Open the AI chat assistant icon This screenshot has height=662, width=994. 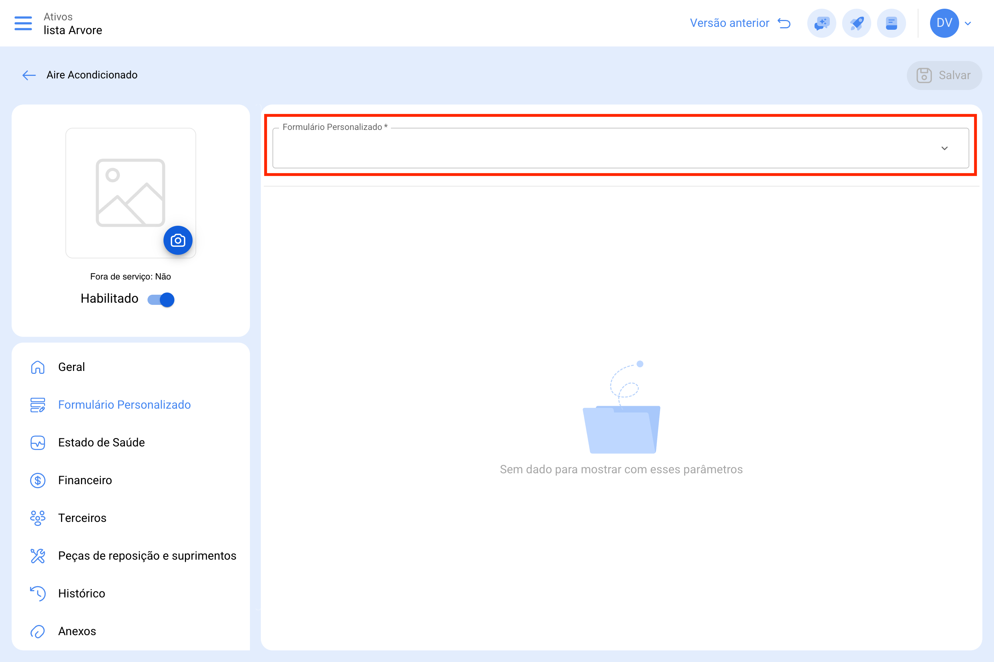tap(821, 23)
